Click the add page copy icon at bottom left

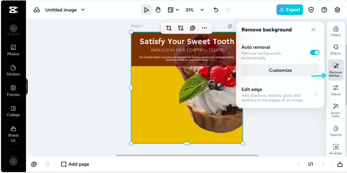(x=34, y=164)
